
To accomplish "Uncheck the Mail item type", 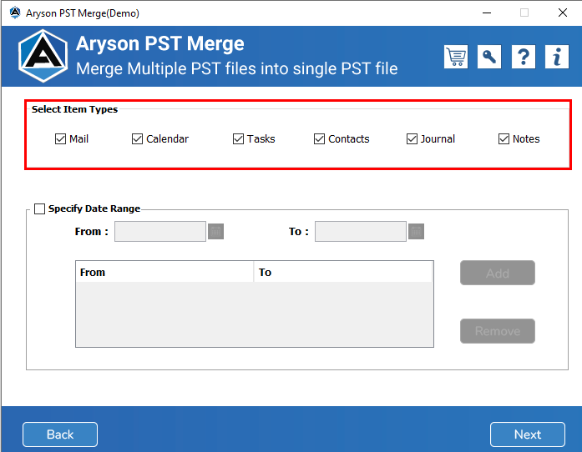I will 60,139.
